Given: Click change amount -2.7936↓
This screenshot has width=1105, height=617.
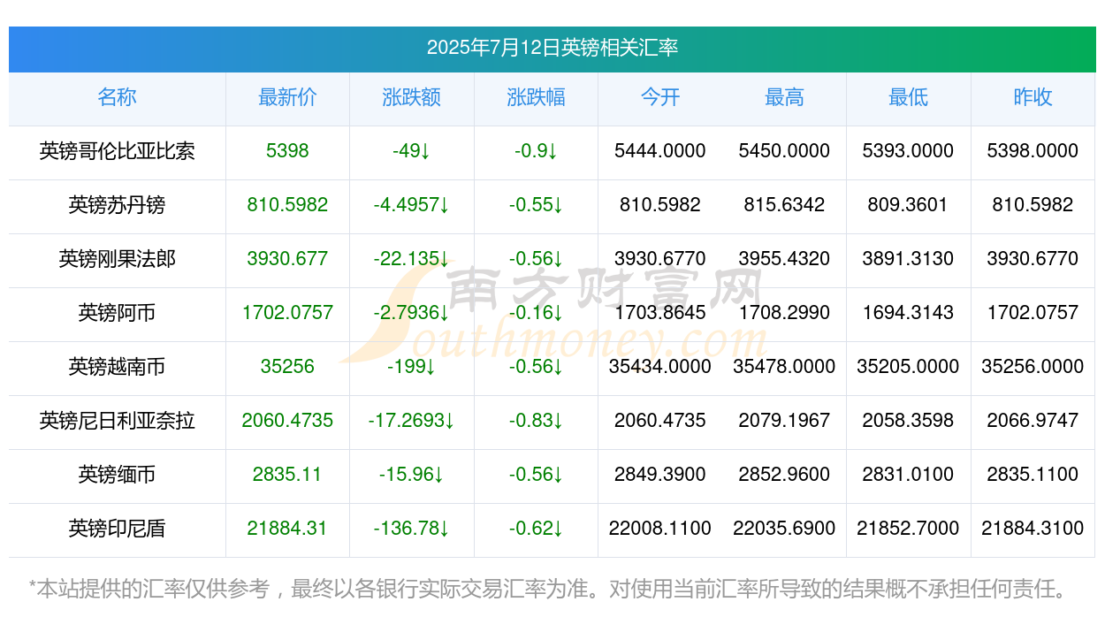Looking at the screenshot, I should [412, 313].
